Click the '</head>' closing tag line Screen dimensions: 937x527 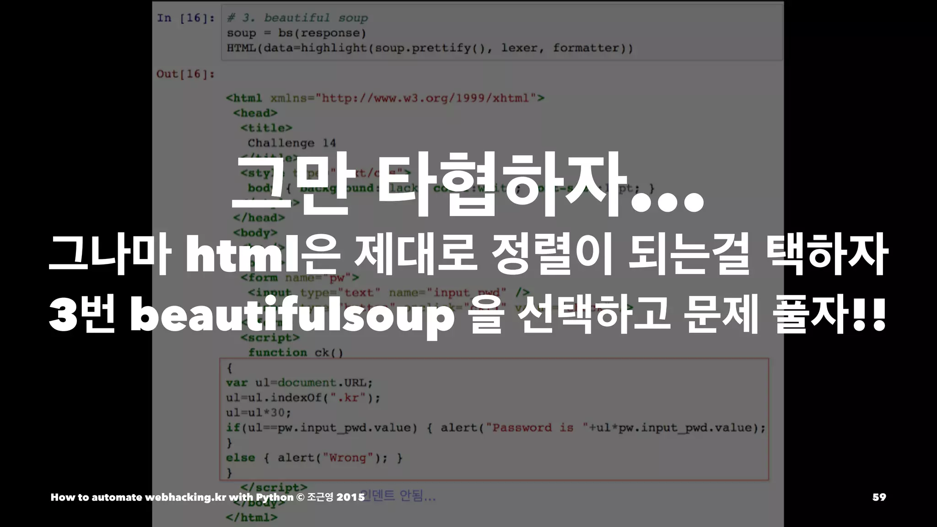tap(259, 218)
